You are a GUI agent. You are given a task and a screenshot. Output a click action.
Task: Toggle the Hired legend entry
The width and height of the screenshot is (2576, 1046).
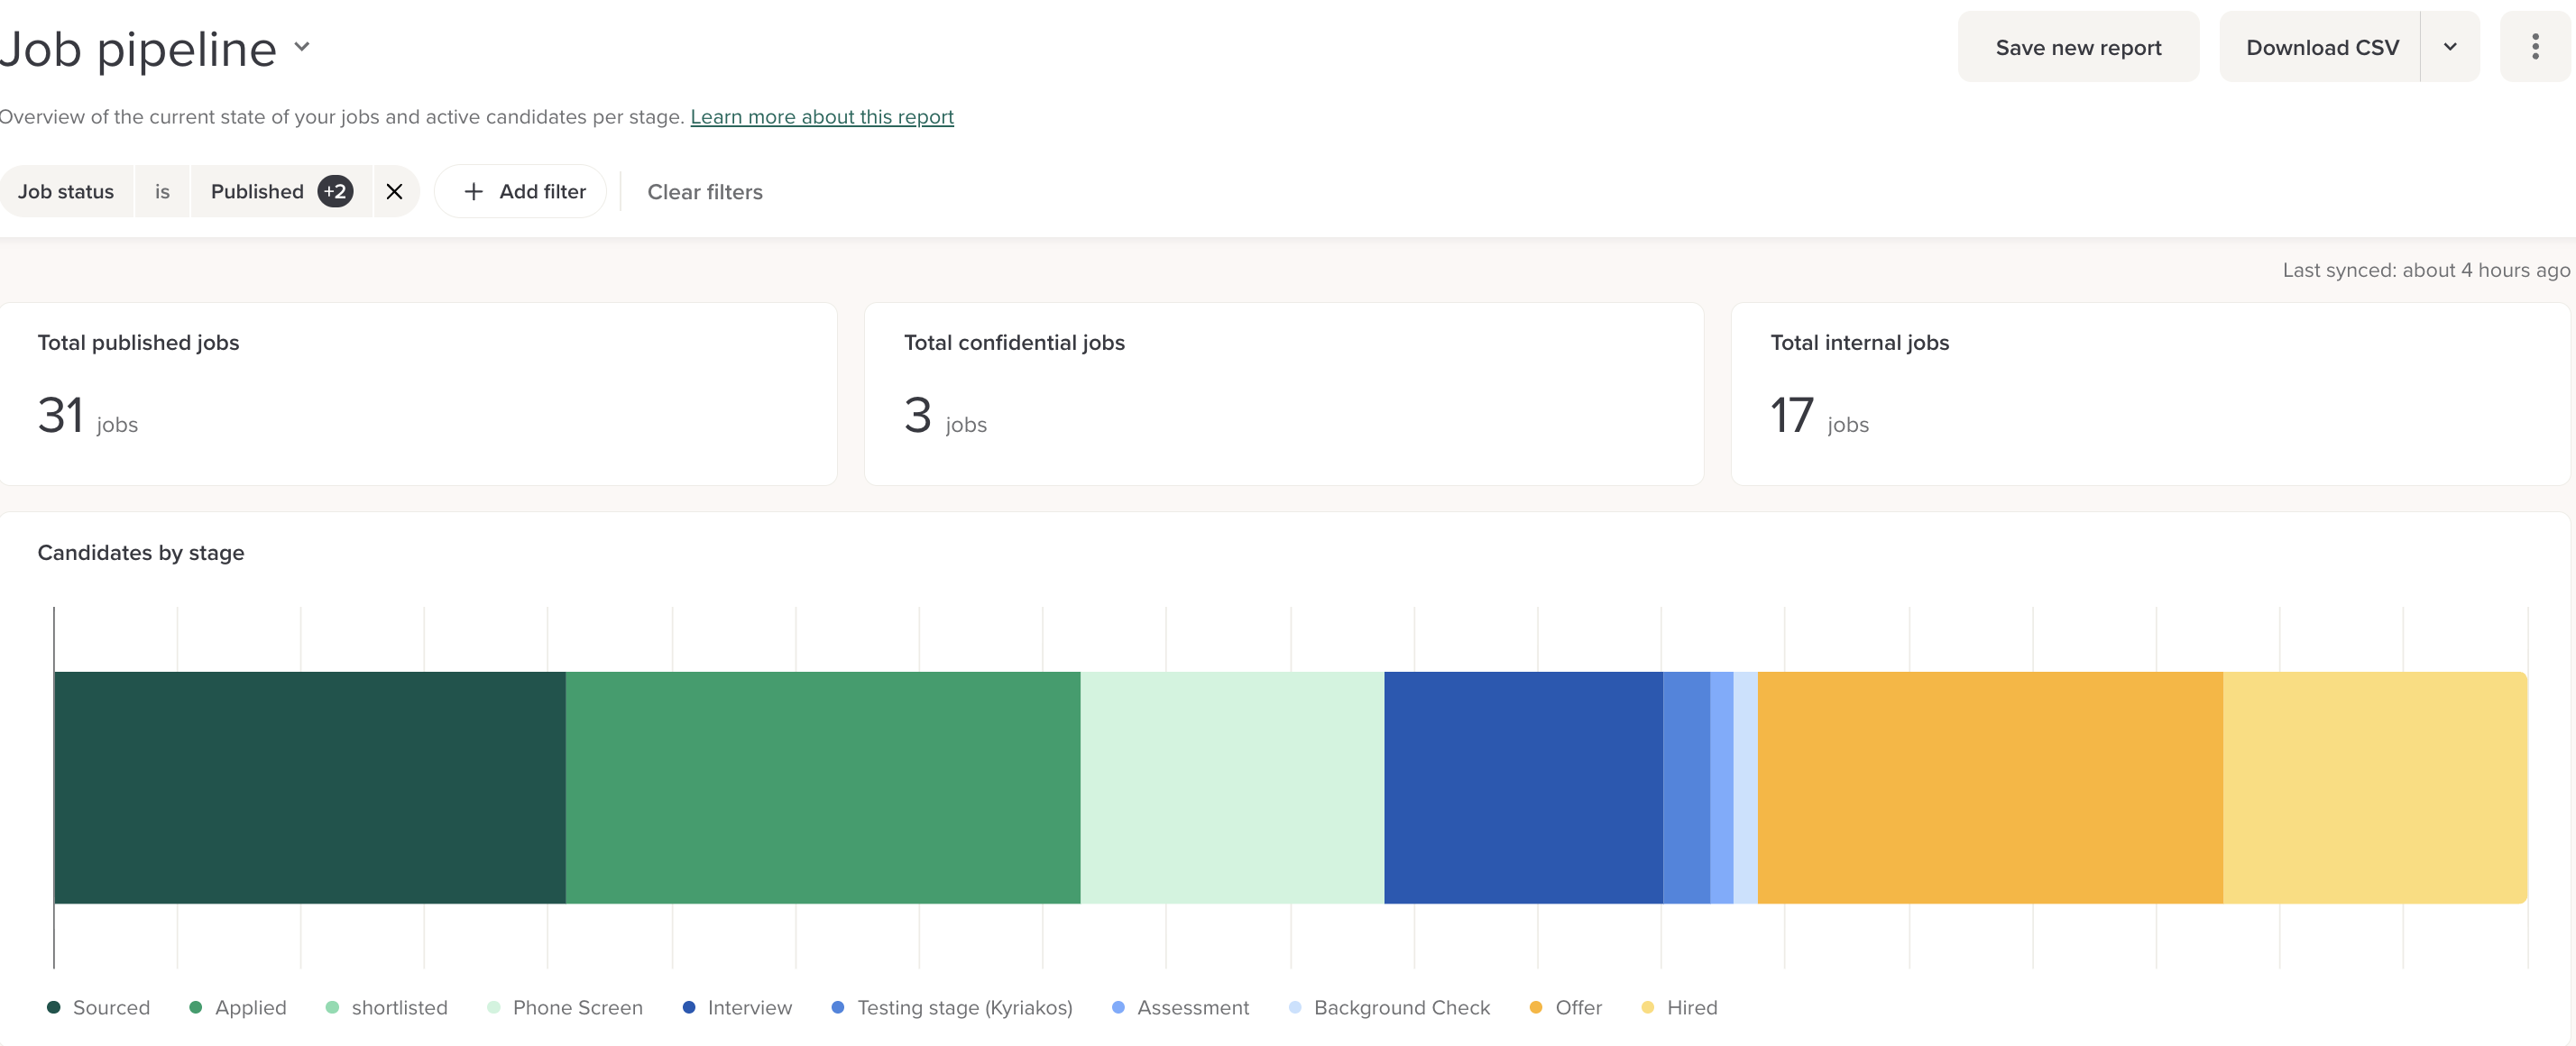point(1680,1007)
